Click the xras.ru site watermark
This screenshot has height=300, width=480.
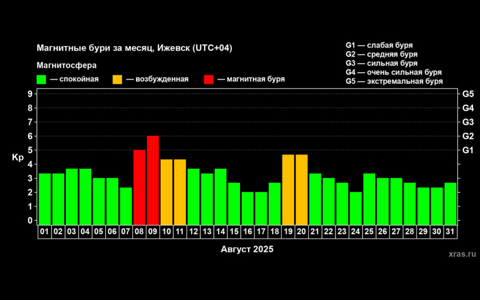click(462, 253)
